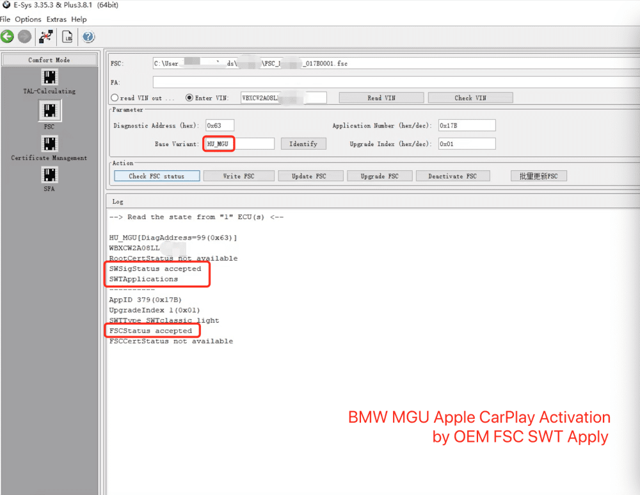Click the grey forward arrow icon
The image size is (640, 495).
(x=24, y=37)
